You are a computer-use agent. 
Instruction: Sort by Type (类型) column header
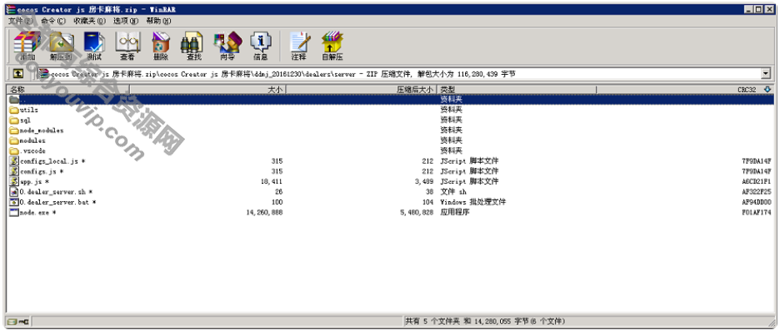coord(517,90)
